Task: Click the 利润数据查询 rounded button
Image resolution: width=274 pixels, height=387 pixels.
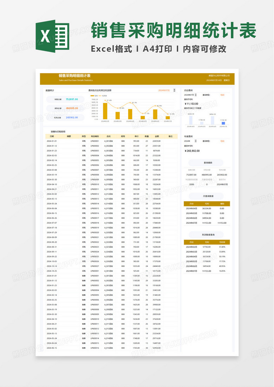Action: tap(206, 235)
